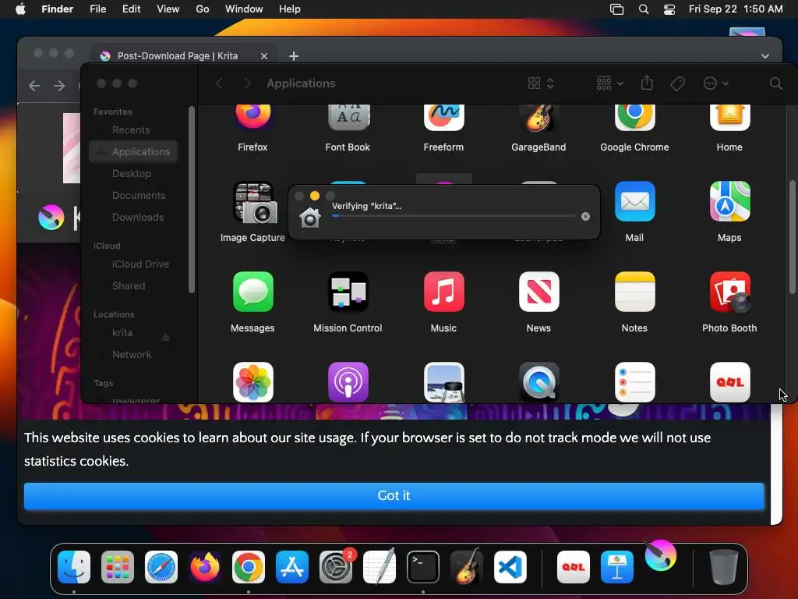Cancel the Verifying krita progress
The image size is (798, 599).
click(x=585, y=217)
